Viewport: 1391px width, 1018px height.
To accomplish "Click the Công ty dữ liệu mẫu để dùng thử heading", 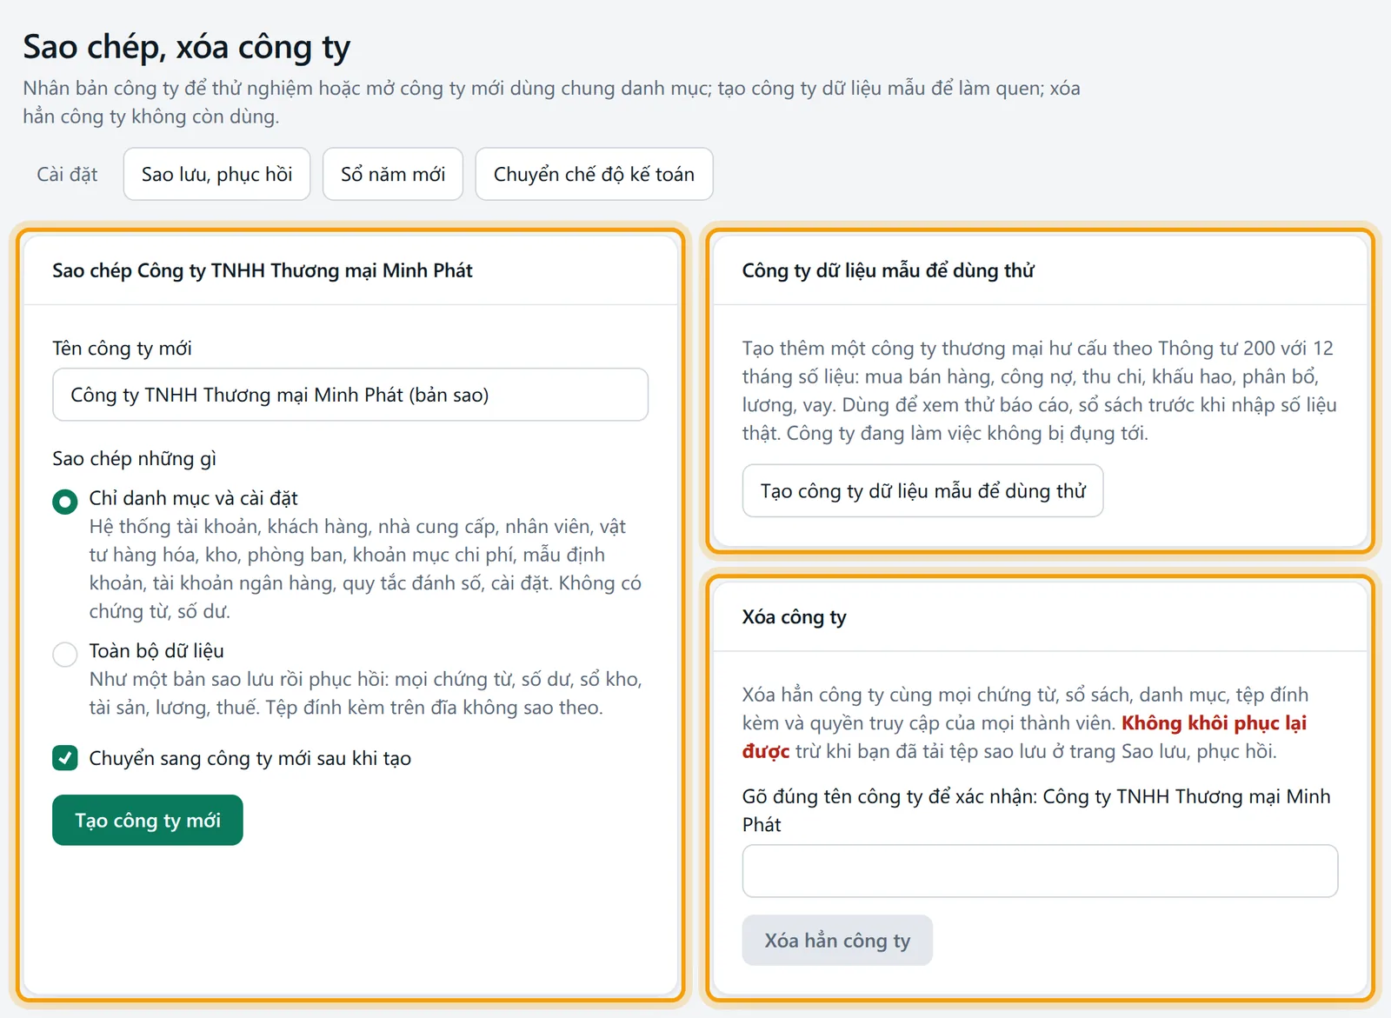I will coord(888,270).
